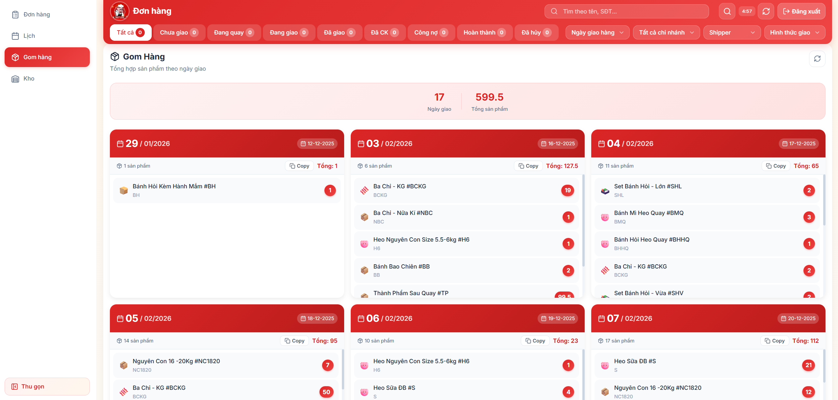Select the Tất cả tab
Viewport: 838px width, 400px height.
point(130,33)
